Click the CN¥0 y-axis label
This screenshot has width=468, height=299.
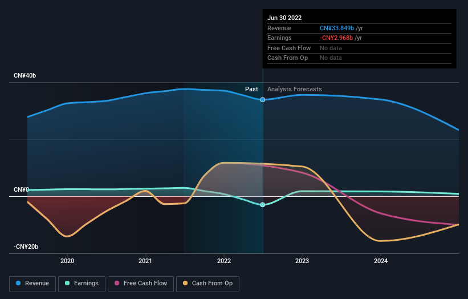point(21,189)
